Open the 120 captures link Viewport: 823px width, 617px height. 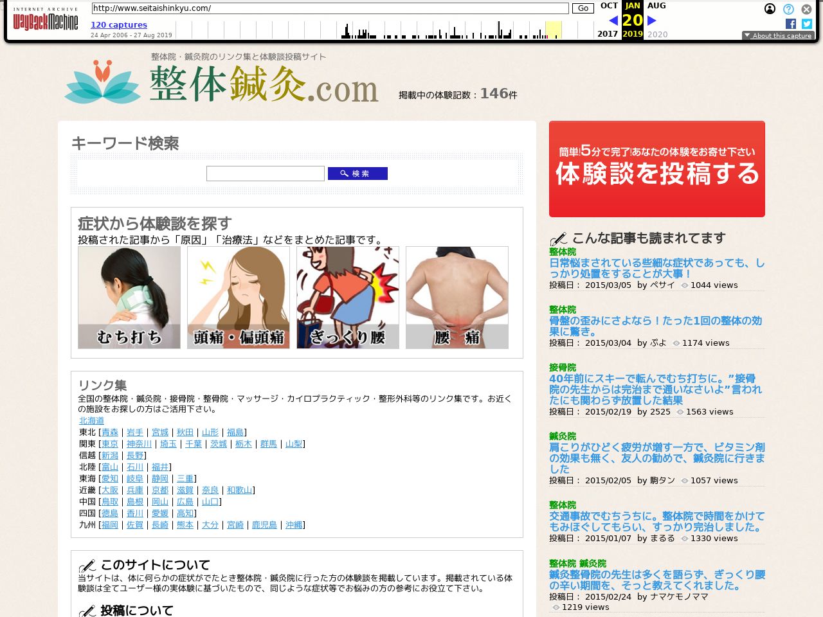coord(119,25)
